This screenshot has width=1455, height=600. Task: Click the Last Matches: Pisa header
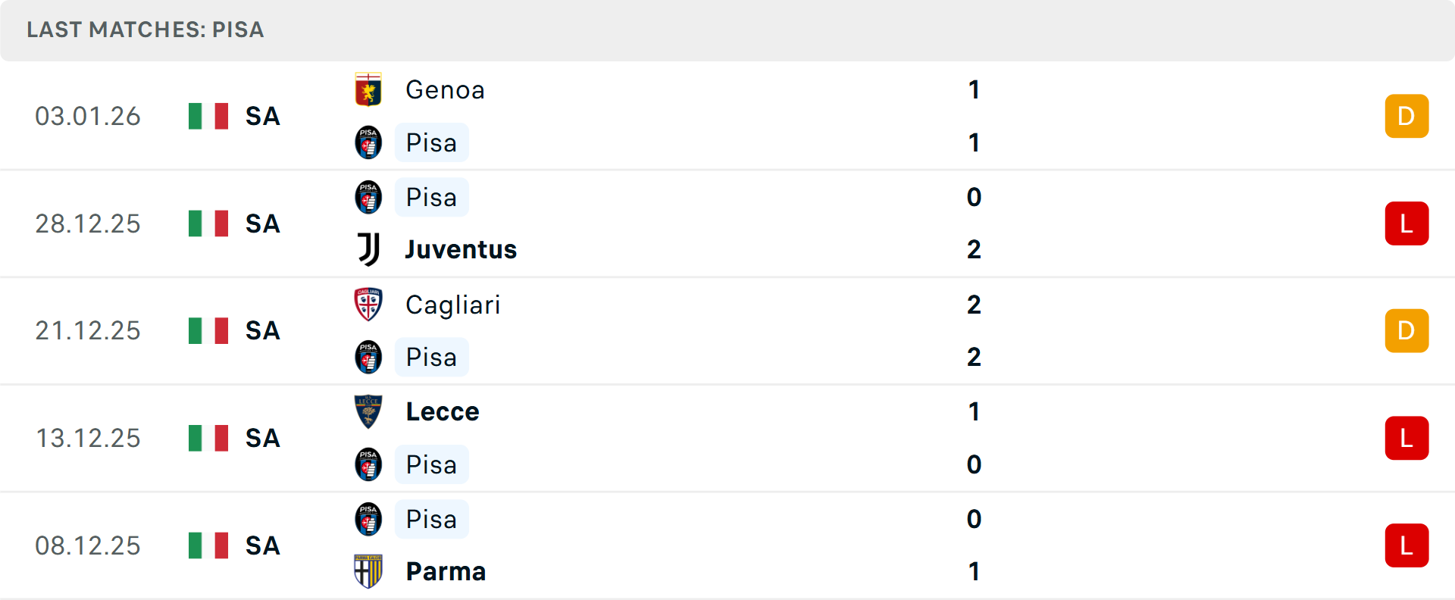[145, 30]
